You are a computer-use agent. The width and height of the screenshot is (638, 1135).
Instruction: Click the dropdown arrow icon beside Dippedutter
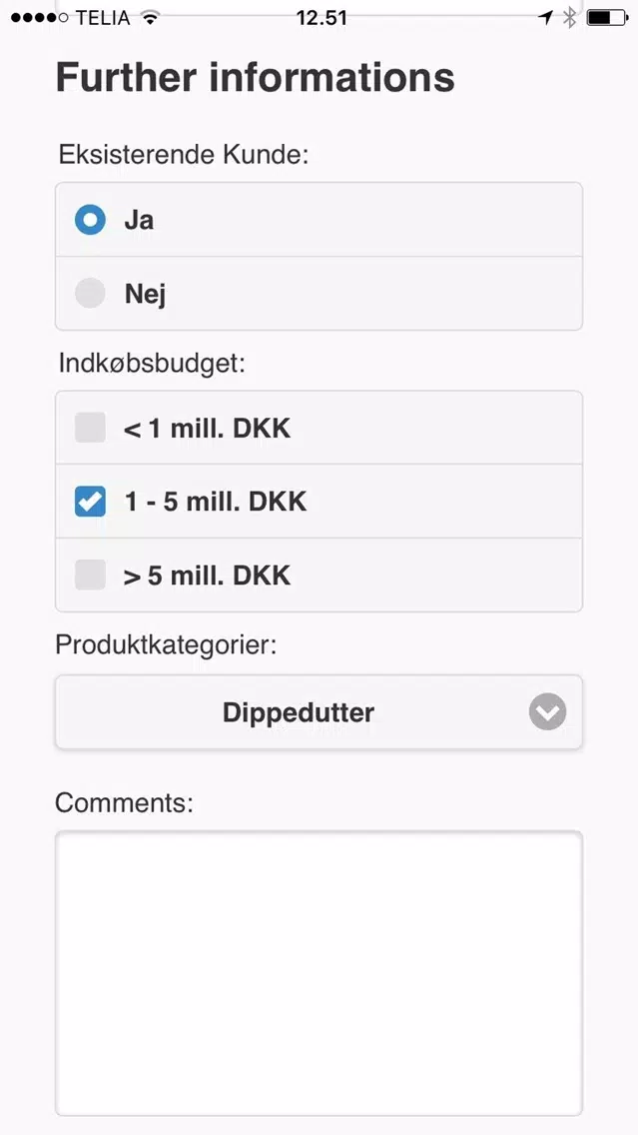pos(547,712)
